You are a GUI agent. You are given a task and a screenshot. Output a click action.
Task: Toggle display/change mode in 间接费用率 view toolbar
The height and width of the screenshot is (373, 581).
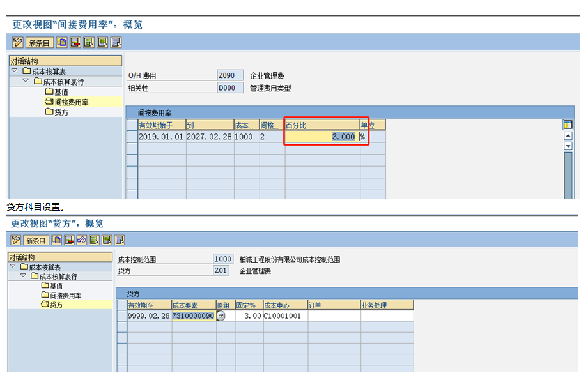pyautogui.click(x=17, y=42)
